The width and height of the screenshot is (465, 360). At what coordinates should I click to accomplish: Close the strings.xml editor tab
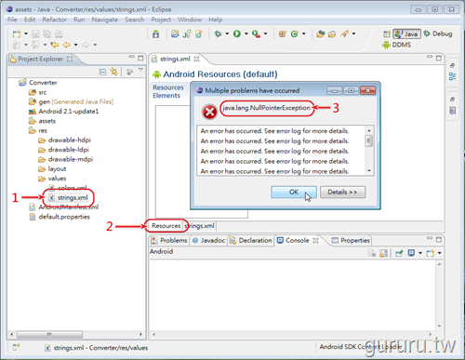196,59
